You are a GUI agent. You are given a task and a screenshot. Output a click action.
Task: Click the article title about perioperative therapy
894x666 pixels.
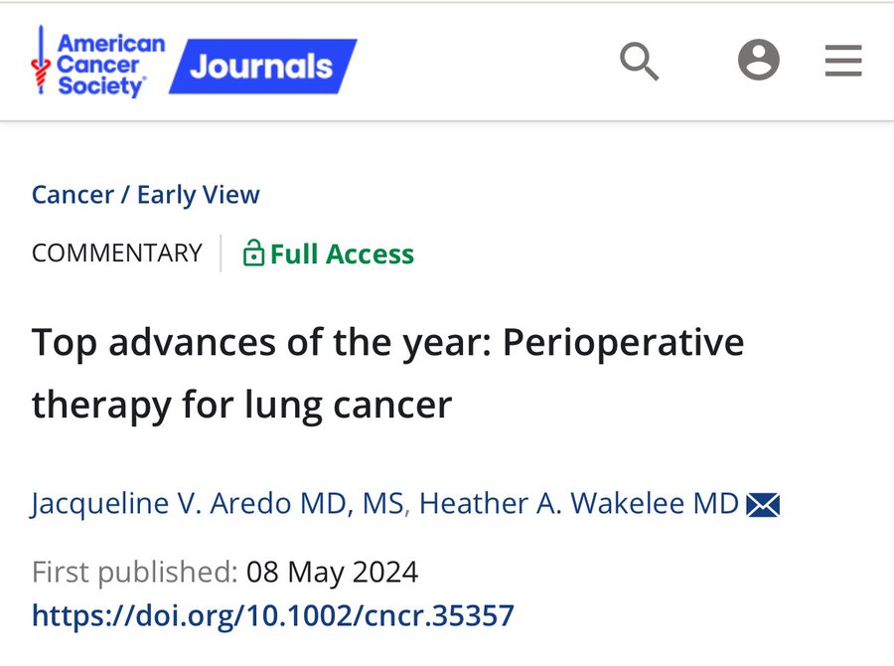(387, 373)
